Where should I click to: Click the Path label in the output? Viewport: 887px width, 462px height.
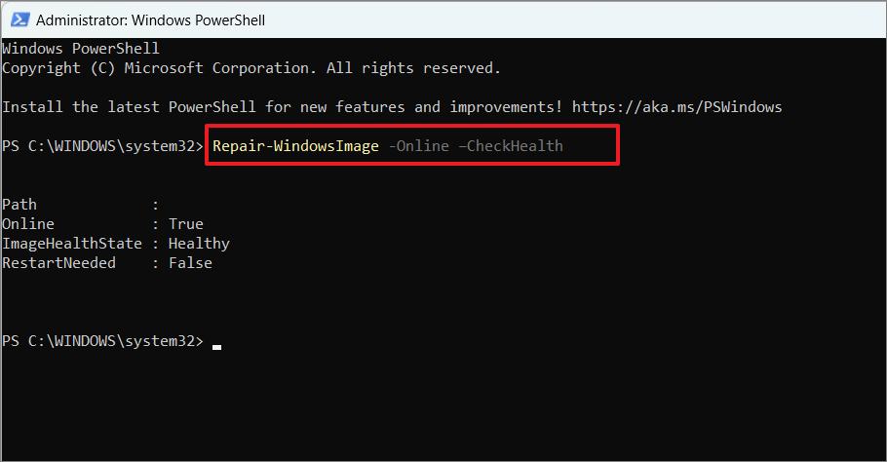coord(19,205)
